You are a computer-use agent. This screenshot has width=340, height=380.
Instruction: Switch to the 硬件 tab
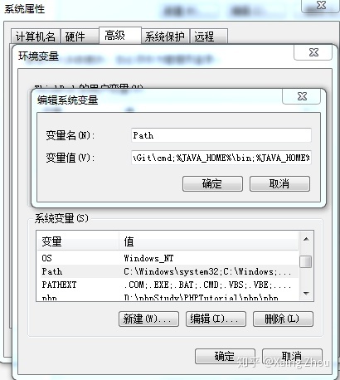(x=80, y=37)
